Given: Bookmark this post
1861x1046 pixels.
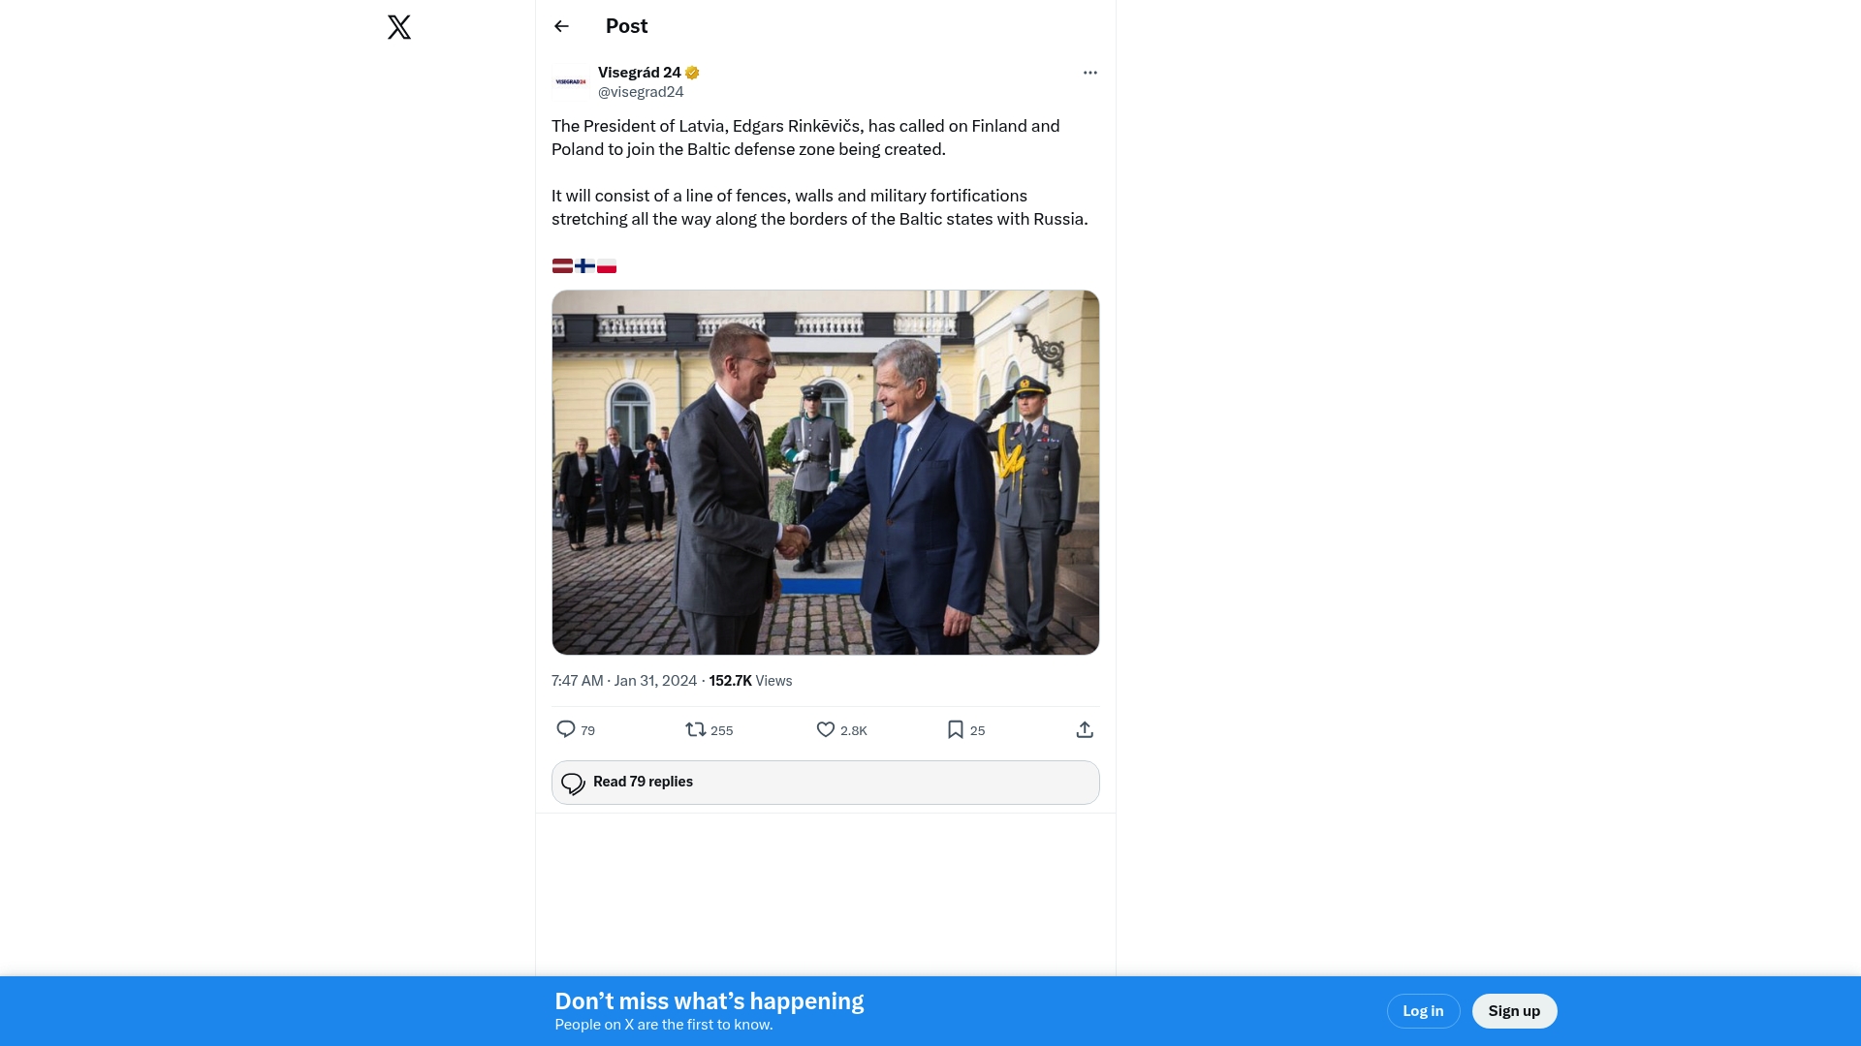Looking at the screenshot, I should pos(956,729).
